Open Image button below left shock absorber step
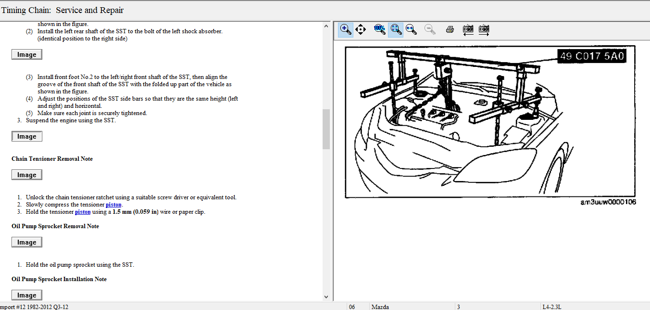Screen dimensions: 650x310 [x=27, y=54]
